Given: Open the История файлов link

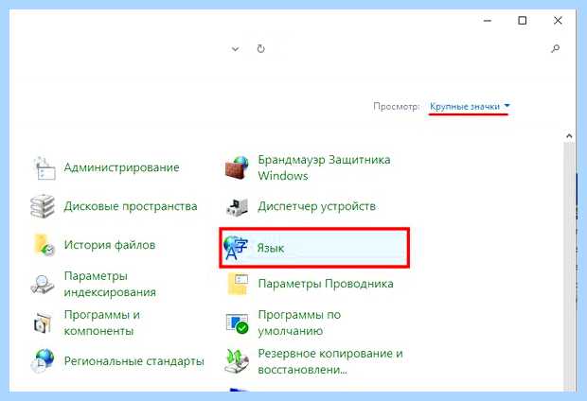Looking at the screenshot, I should [x=110, y=245].
